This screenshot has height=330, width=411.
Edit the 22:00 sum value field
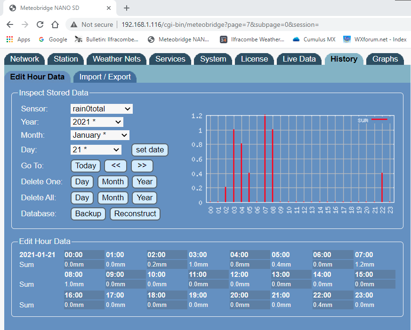[332, 305]
